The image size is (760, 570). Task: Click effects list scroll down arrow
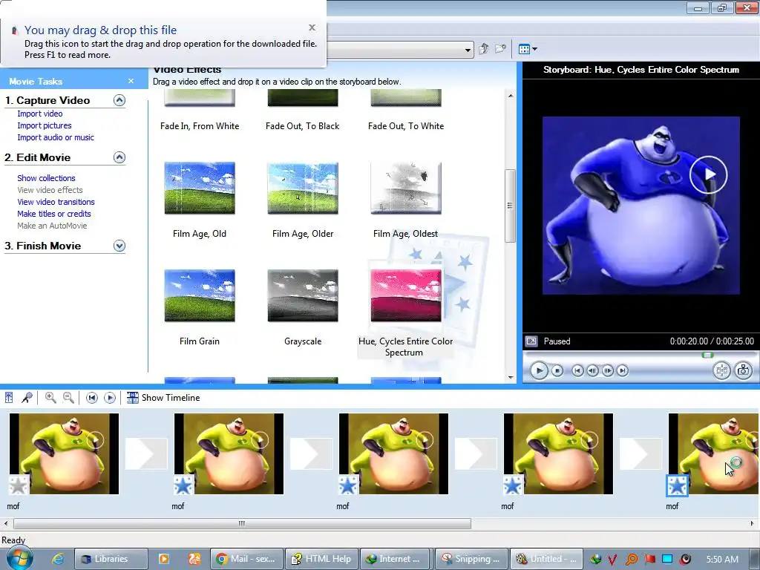[511, 378]
